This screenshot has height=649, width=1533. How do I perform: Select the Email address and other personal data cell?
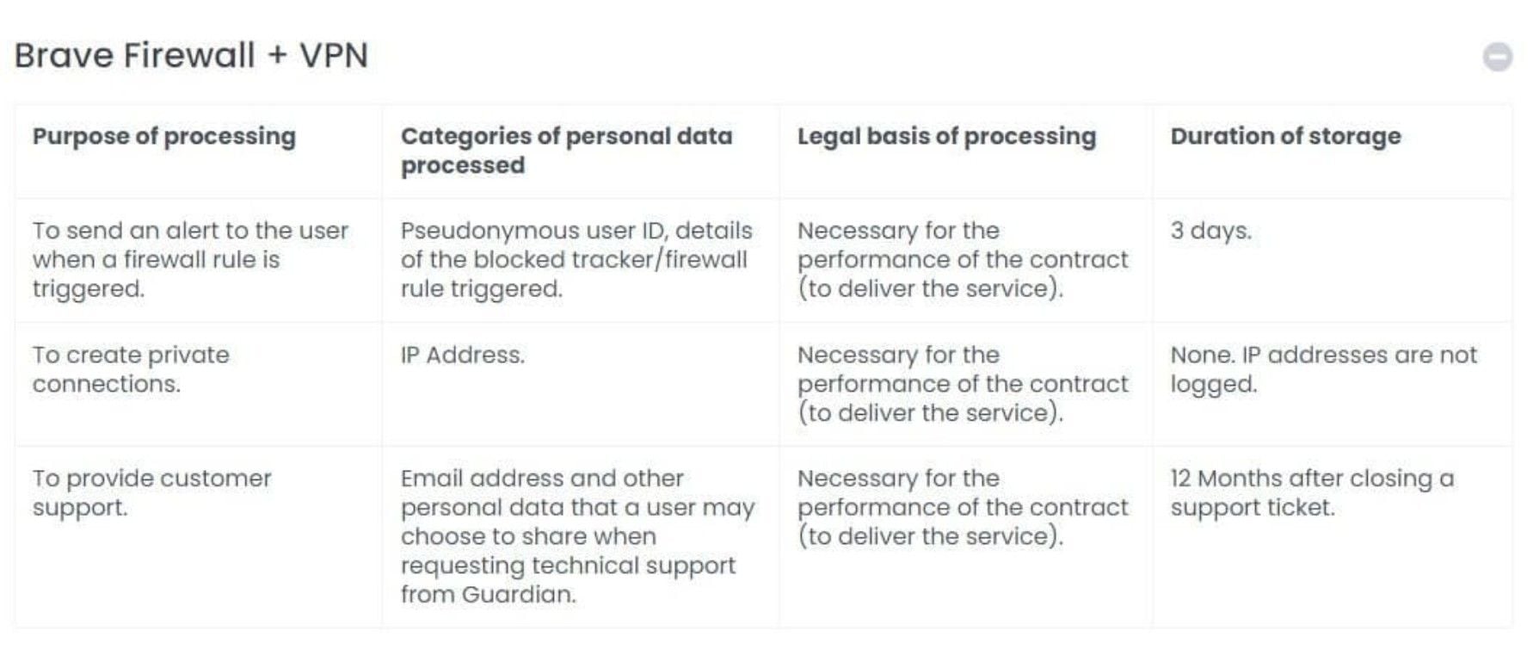pyautogui.click(x=576, y=535)
